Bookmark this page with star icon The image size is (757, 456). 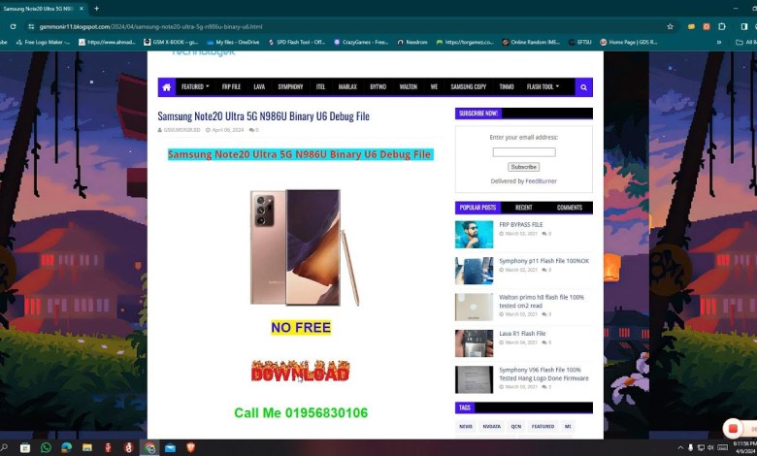(x=670, y=26)
